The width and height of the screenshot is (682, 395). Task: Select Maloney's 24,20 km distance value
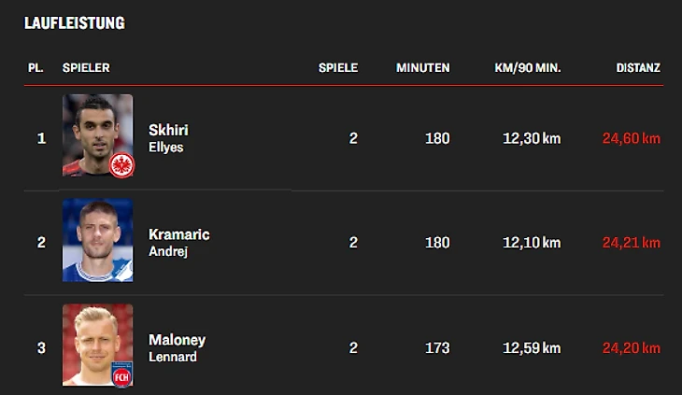(x=632, y=347)
